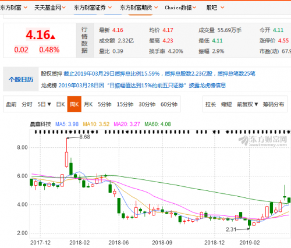Click the 拉长 chart stretch button
The height and width of the screenshot is (248, 291).
tap(211, 104)
